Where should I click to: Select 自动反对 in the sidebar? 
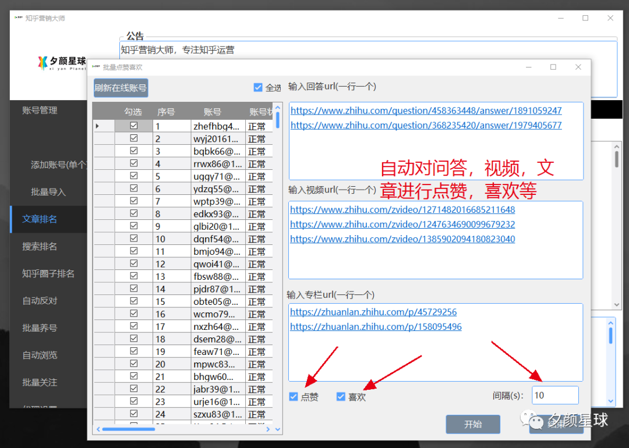click(x=40, y=301)
